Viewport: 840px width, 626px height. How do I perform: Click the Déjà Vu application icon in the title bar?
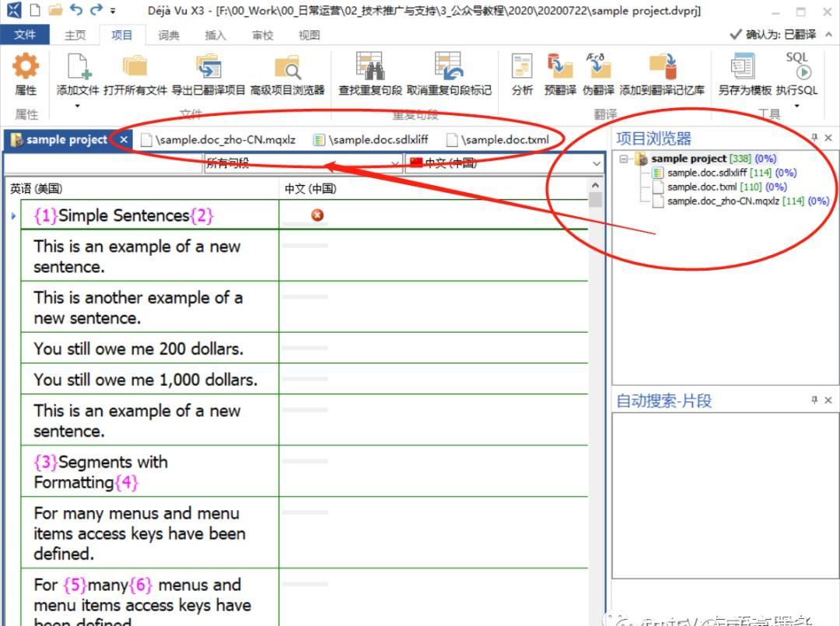(14, 10)
